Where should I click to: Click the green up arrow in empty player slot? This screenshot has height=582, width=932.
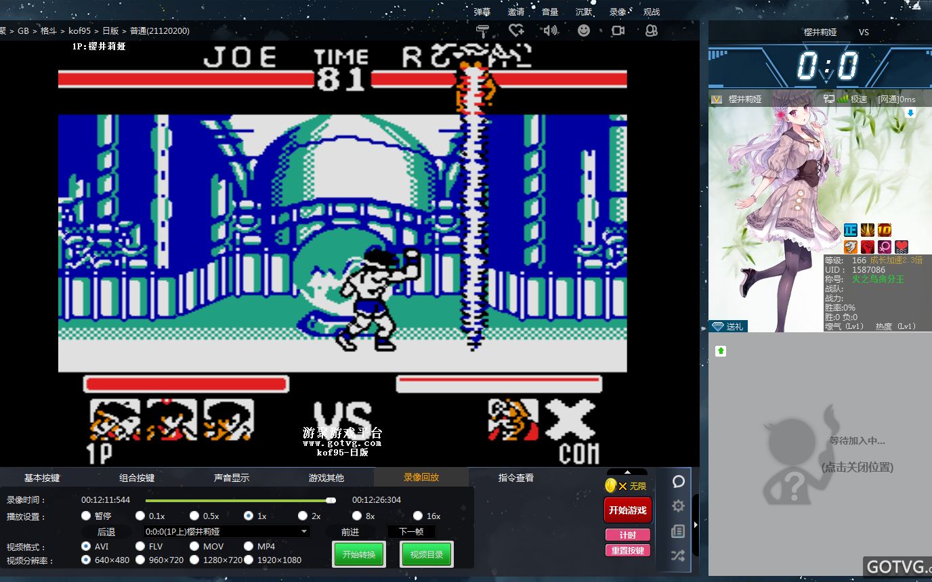pyautogui.click(x=721, y=351)
